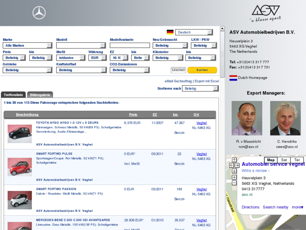Open the Währung dropdown showing EUR

click(x=97, y=58)
